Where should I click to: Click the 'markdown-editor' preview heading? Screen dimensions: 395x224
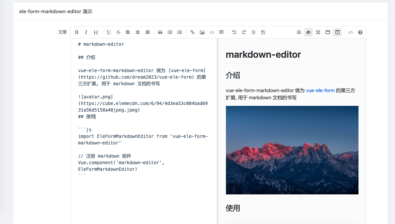[x=263, y=54]
